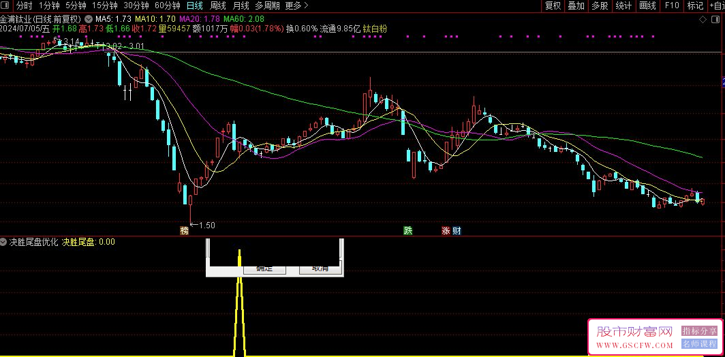Select the 15分钟 period tab
725x357 pixels.
click(104, 6)
